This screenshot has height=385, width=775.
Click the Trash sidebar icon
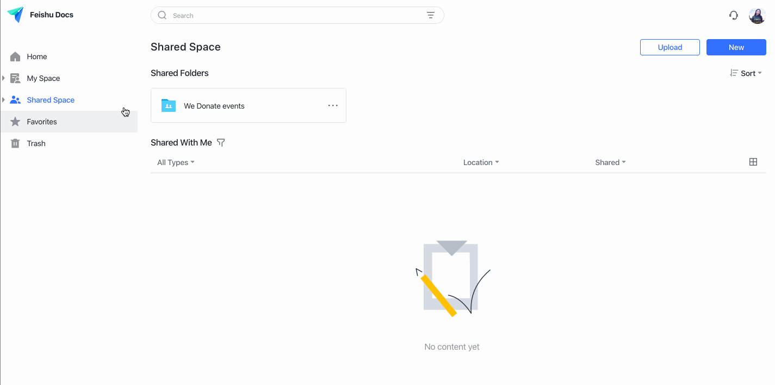[15, 143]
